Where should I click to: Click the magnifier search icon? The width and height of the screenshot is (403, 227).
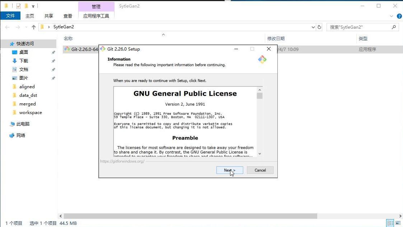394,27
